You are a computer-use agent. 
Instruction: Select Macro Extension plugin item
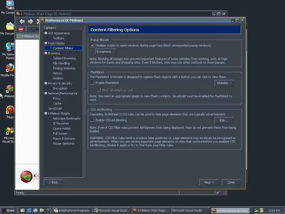click(64, 138)
